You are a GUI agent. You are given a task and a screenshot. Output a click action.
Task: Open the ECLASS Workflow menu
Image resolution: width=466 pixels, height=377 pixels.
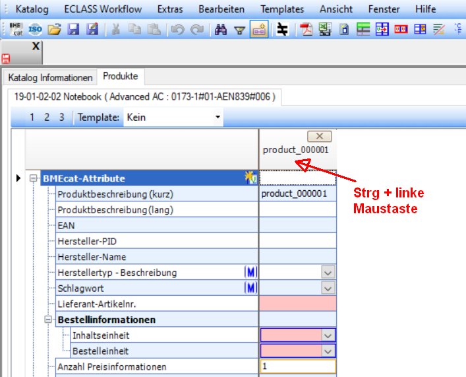(x=103, y=9)
